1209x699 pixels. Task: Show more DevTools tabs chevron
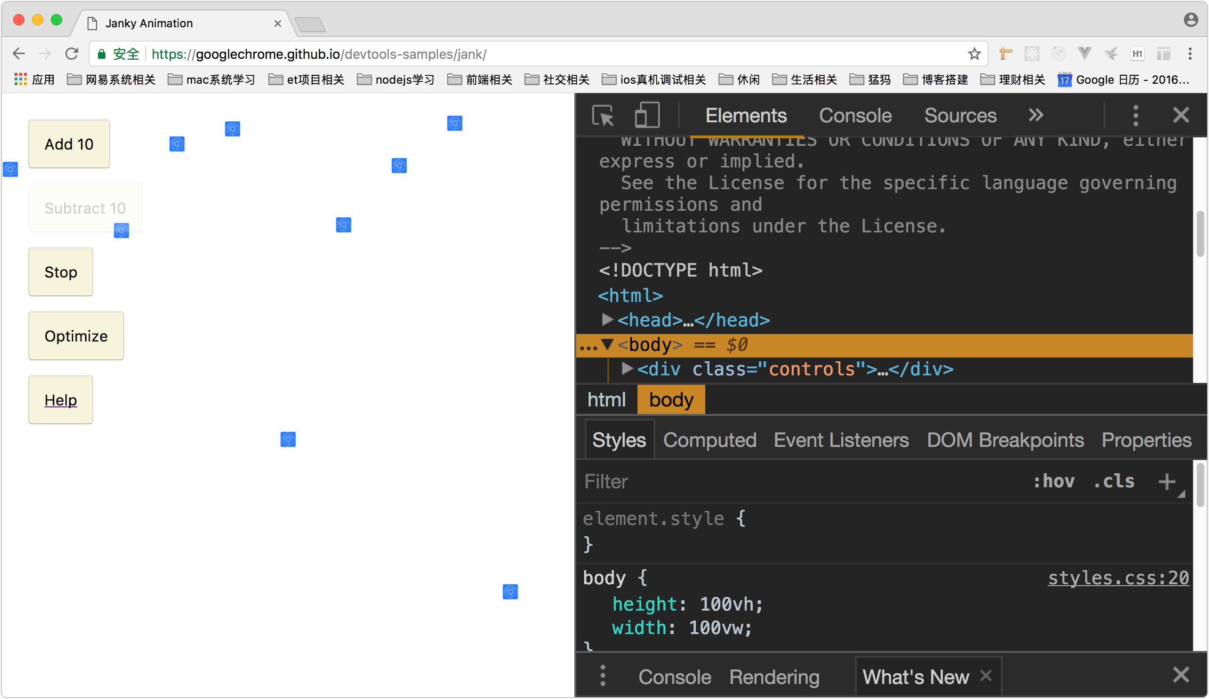point(1035,116)
